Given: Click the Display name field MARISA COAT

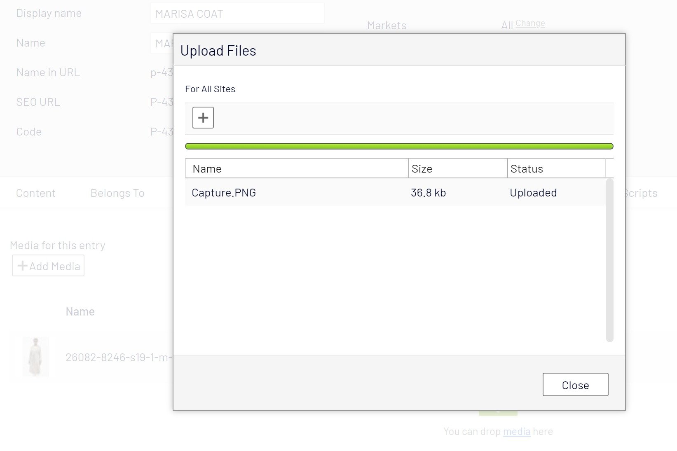Looking at the screenshot, I should (x=237, y=14).
